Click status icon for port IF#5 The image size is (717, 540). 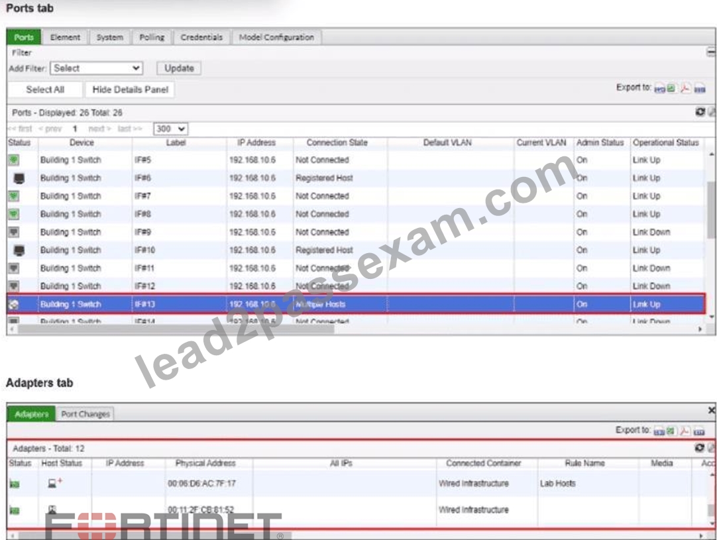click(14, 160)
